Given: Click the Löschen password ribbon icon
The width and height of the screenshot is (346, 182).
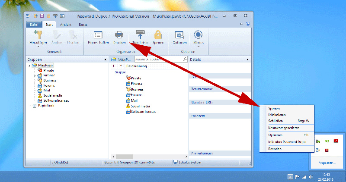Looking at the screenshot, I should tap(73, 35).
